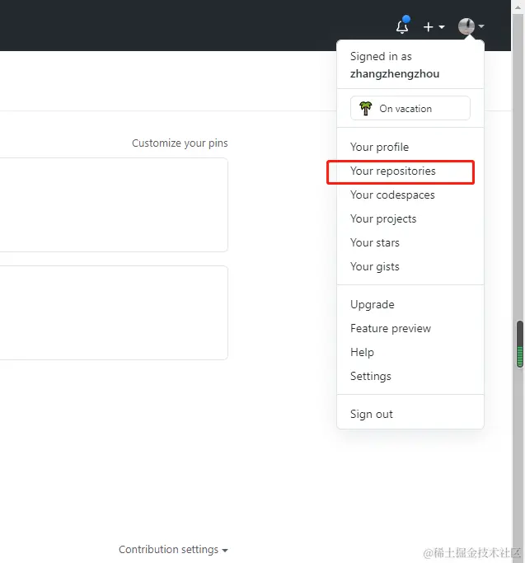Click the notifications bell icon
The height and width of the screenshot is (563, 525).
click(x=402, y=26)
